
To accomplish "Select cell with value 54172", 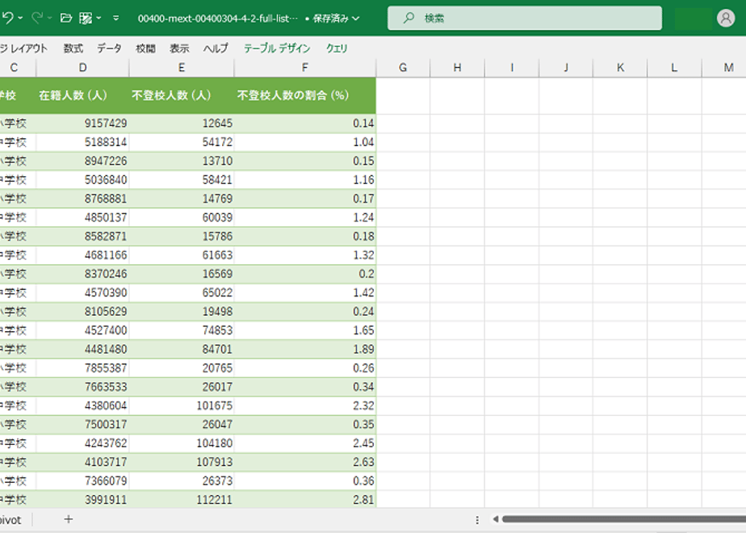I will pyautogui.click(x=182, y=142).
